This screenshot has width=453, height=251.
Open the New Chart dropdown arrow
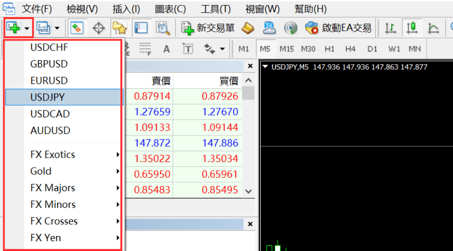coord(27,28)
